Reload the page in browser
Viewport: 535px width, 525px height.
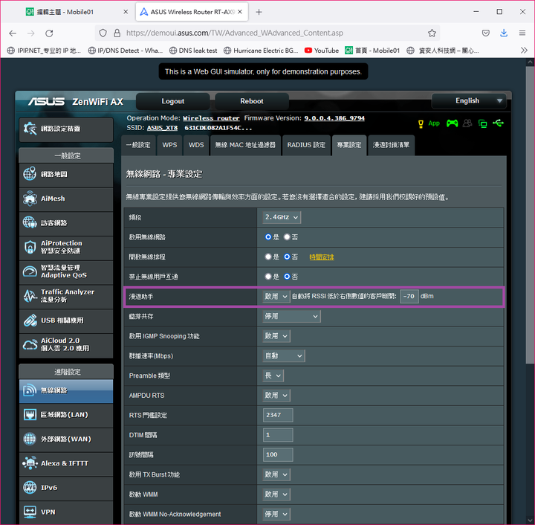[x=49, y=33]
